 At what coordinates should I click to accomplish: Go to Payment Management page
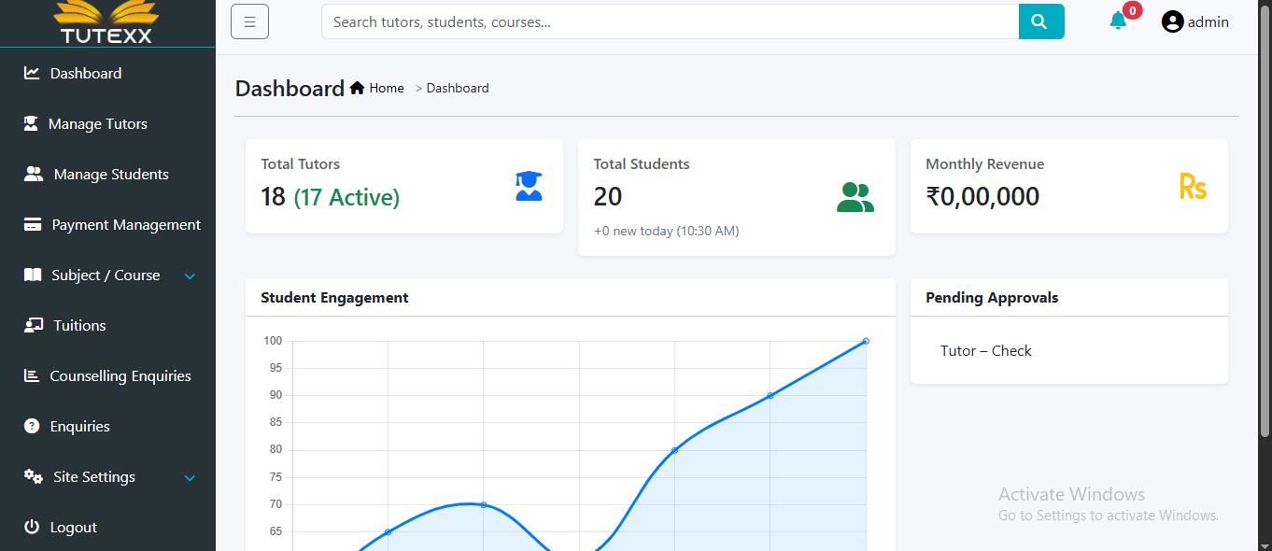[125, 225]
